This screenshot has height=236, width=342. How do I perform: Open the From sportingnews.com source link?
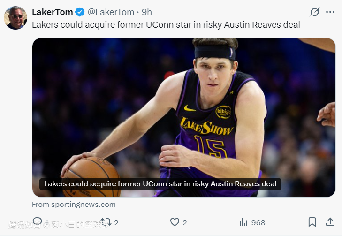74,205
